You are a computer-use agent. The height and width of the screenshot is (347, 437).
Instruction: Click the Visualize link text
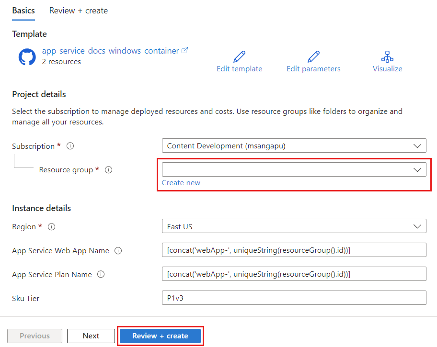387,69
